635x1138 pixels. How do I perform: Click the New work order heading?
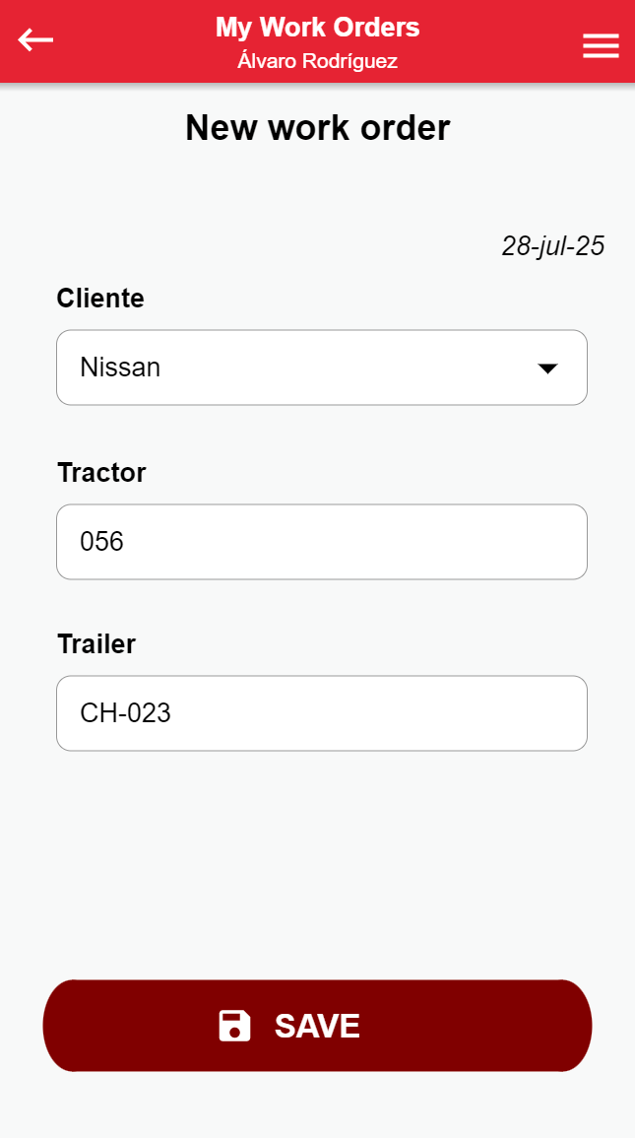point(317,128)
